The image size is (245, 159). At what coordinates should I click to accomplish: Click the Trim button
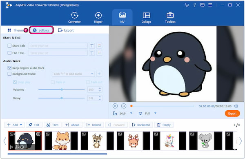[53, 125]
